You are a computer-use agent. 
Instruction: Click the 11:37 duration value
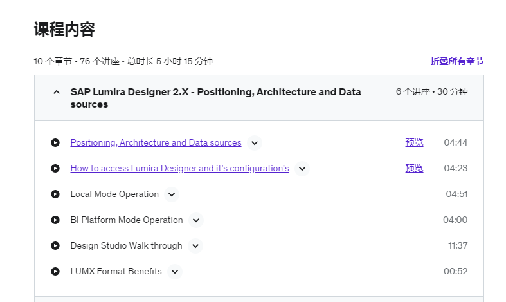tap(458, 246)
